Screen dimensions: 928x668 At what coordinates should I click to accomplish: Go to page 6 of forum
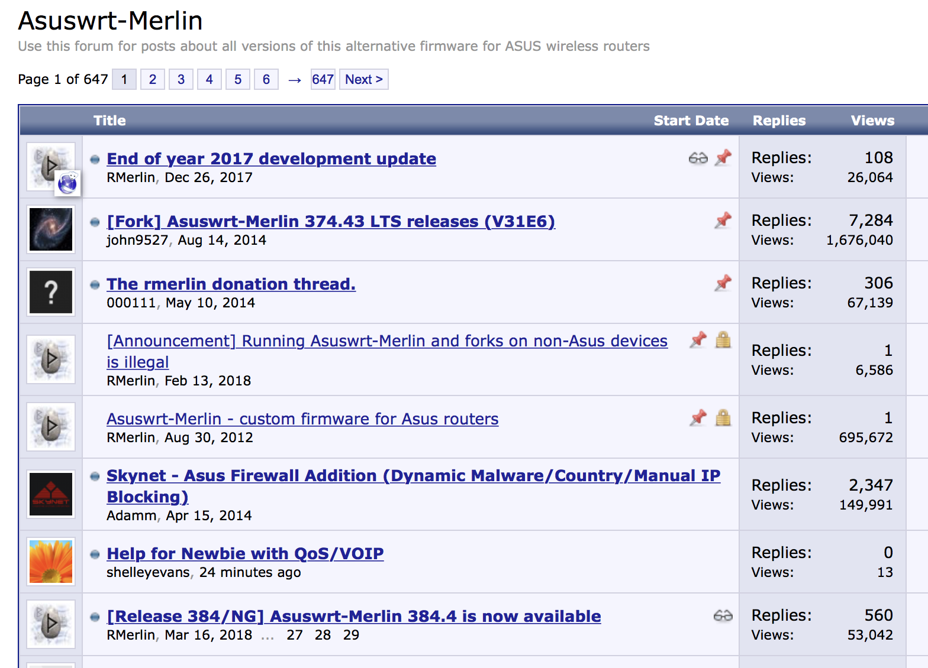pyautogui.click(x=266, y=79)
